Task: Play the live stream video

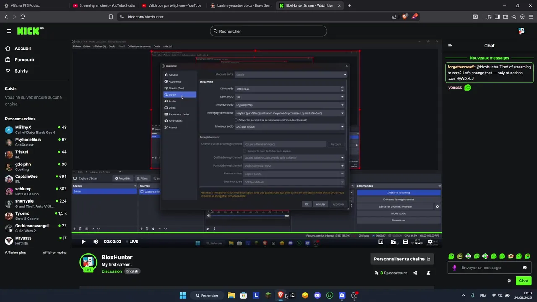Action: coord(83,242)
